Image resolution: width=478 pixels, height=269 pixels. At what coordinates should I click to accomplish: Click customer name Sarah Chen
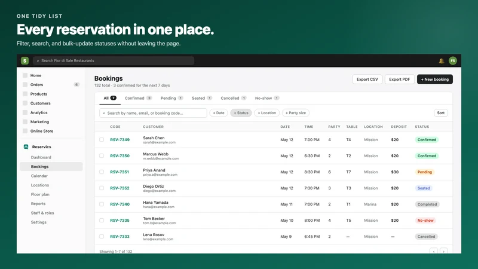154,138
